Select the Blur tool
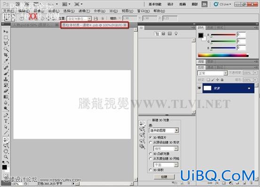This screenshot has height=187, width=260. tap(6, 103)
